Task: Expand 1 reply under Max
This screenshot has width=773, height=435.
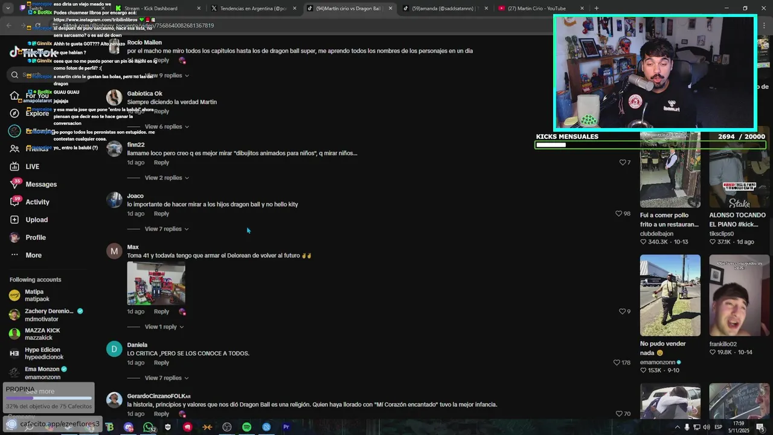Action: tap(164, 327)
